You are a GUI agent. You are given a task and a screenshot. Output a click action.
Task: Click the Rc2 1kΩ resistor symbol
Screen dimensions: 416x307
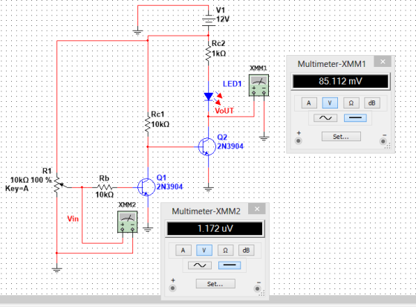tap(209, 53)
